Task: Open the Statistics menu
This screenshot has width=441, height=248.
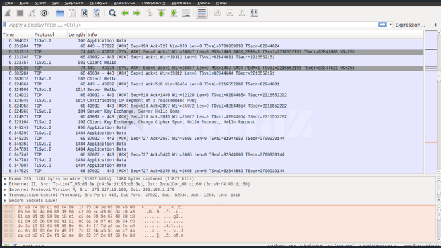Action: [124, 3]
